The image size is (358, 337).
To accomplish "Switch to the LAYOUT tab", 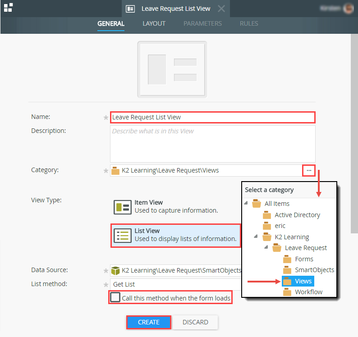I will pos(154,23).
